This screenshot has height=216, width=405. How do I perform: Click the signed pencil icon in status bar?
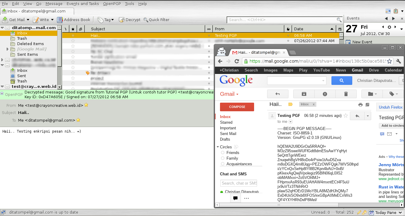(359, 212)
